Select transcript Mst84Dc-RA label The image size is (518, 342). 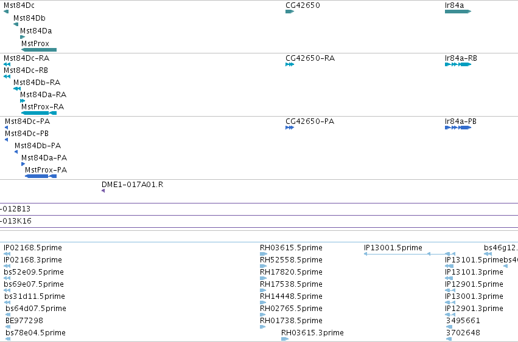click(27, 58)
